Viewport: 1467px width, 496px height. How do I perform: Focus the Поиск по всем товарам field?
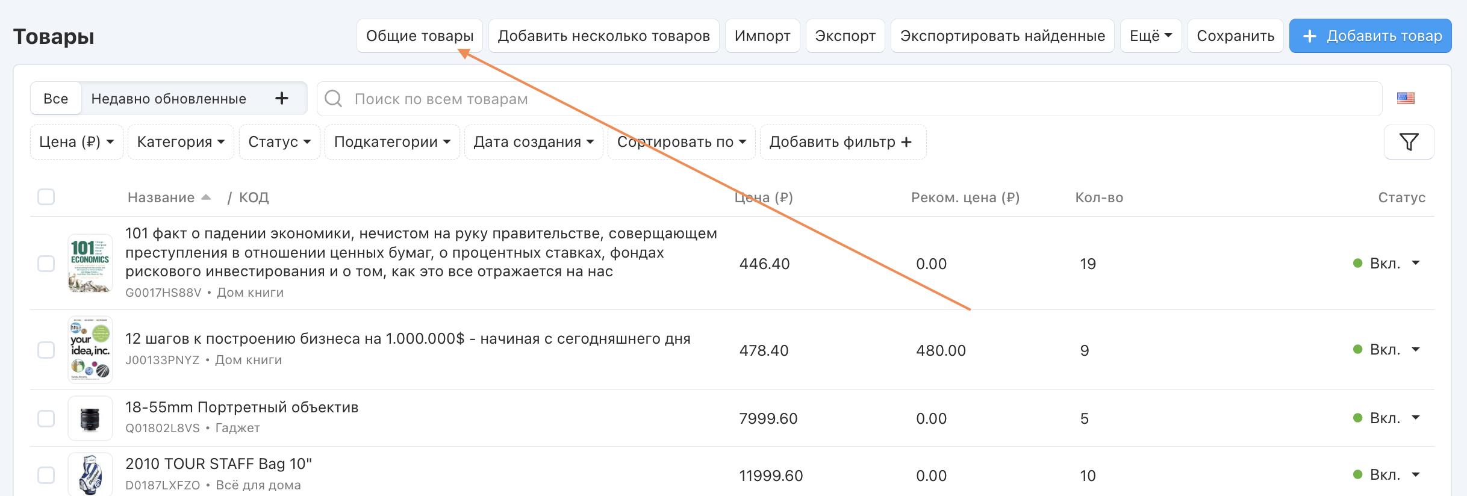pyautogui.click(x=843, y=99)
